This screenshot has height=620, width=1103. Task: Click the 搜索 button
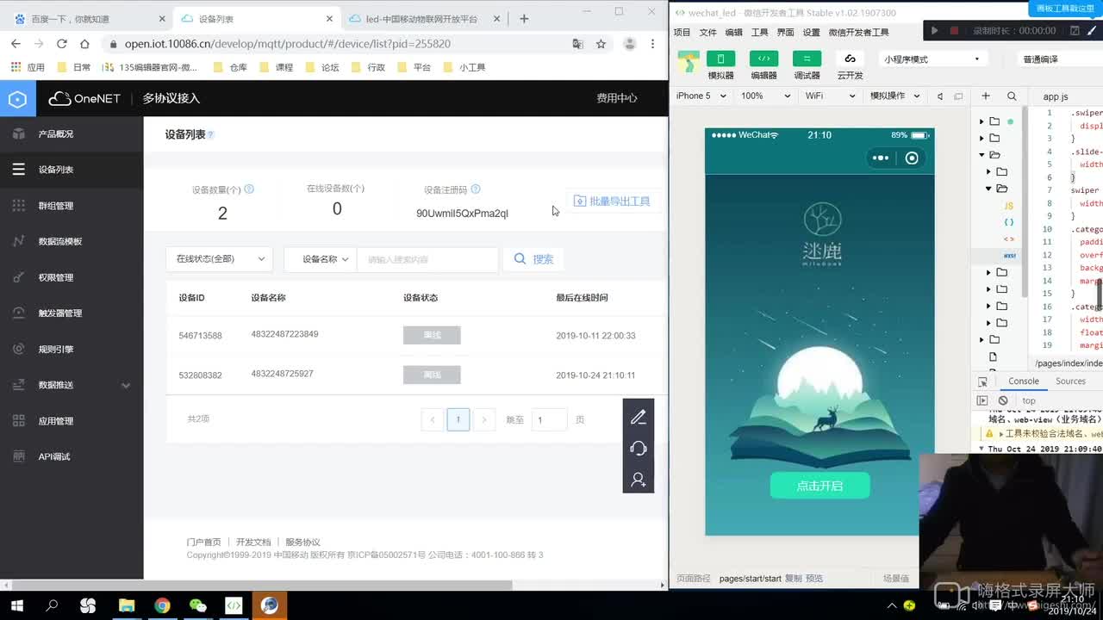click(534, 259)
